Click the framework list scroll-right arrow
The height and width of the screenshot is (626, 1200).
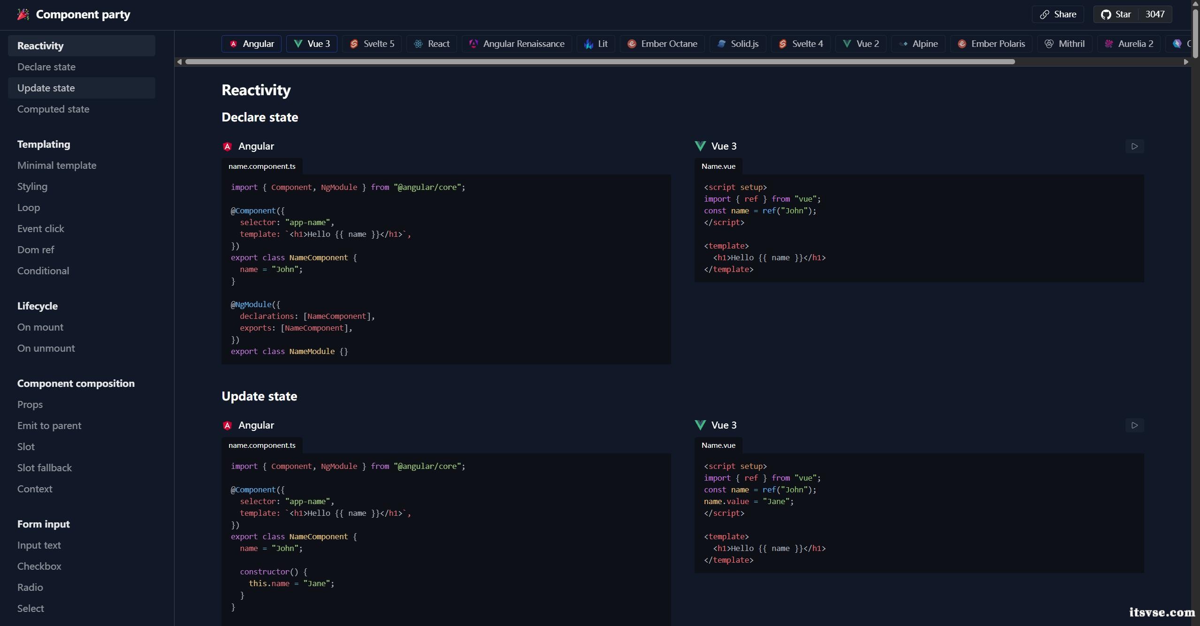(x=1186, y=62)
